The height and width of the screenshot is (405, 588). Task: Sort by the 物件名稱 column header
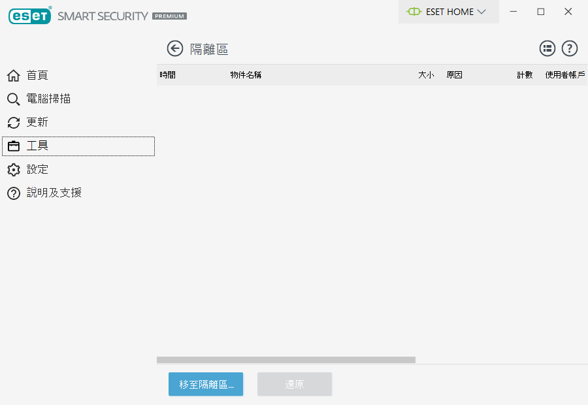pos(246,75)
